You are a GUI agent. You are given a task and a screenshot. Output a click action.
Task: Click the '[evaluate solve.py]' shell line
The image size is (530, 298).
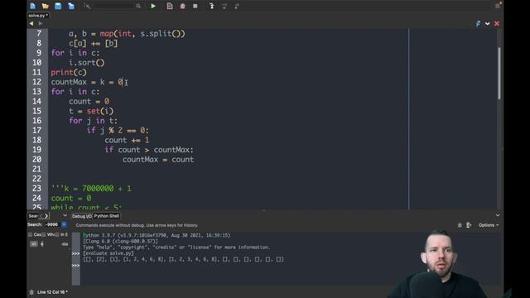click(108, 253)
